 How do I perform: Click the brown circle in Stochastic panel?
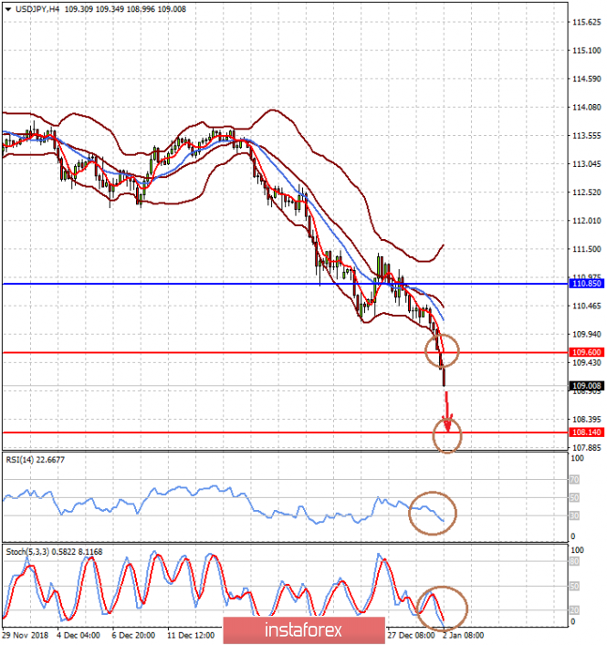(x=442, y=607)
